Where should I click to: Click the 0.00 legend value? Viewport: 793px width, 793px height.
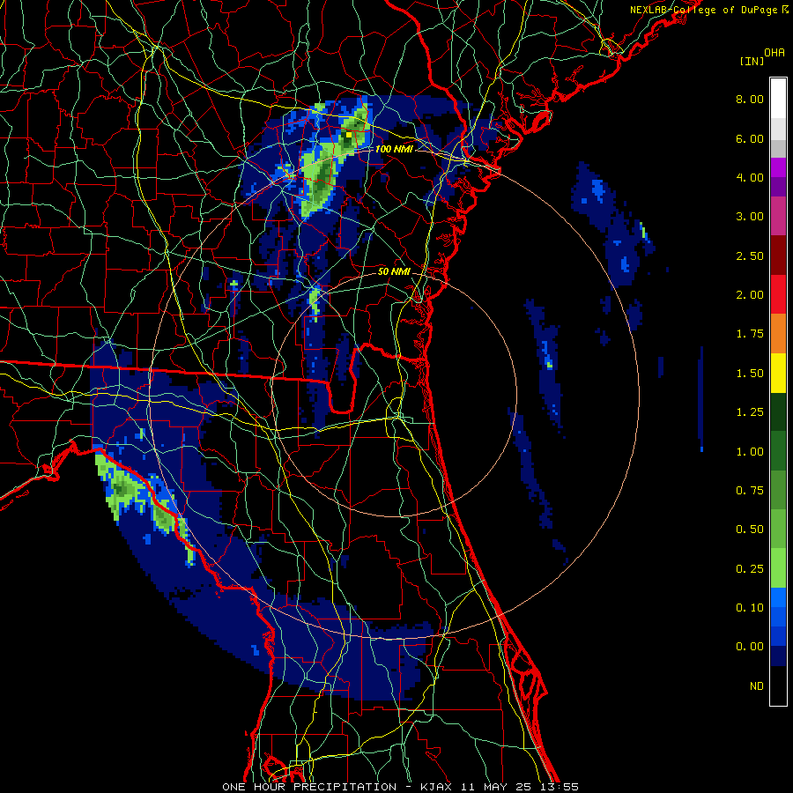pos(750,647)
